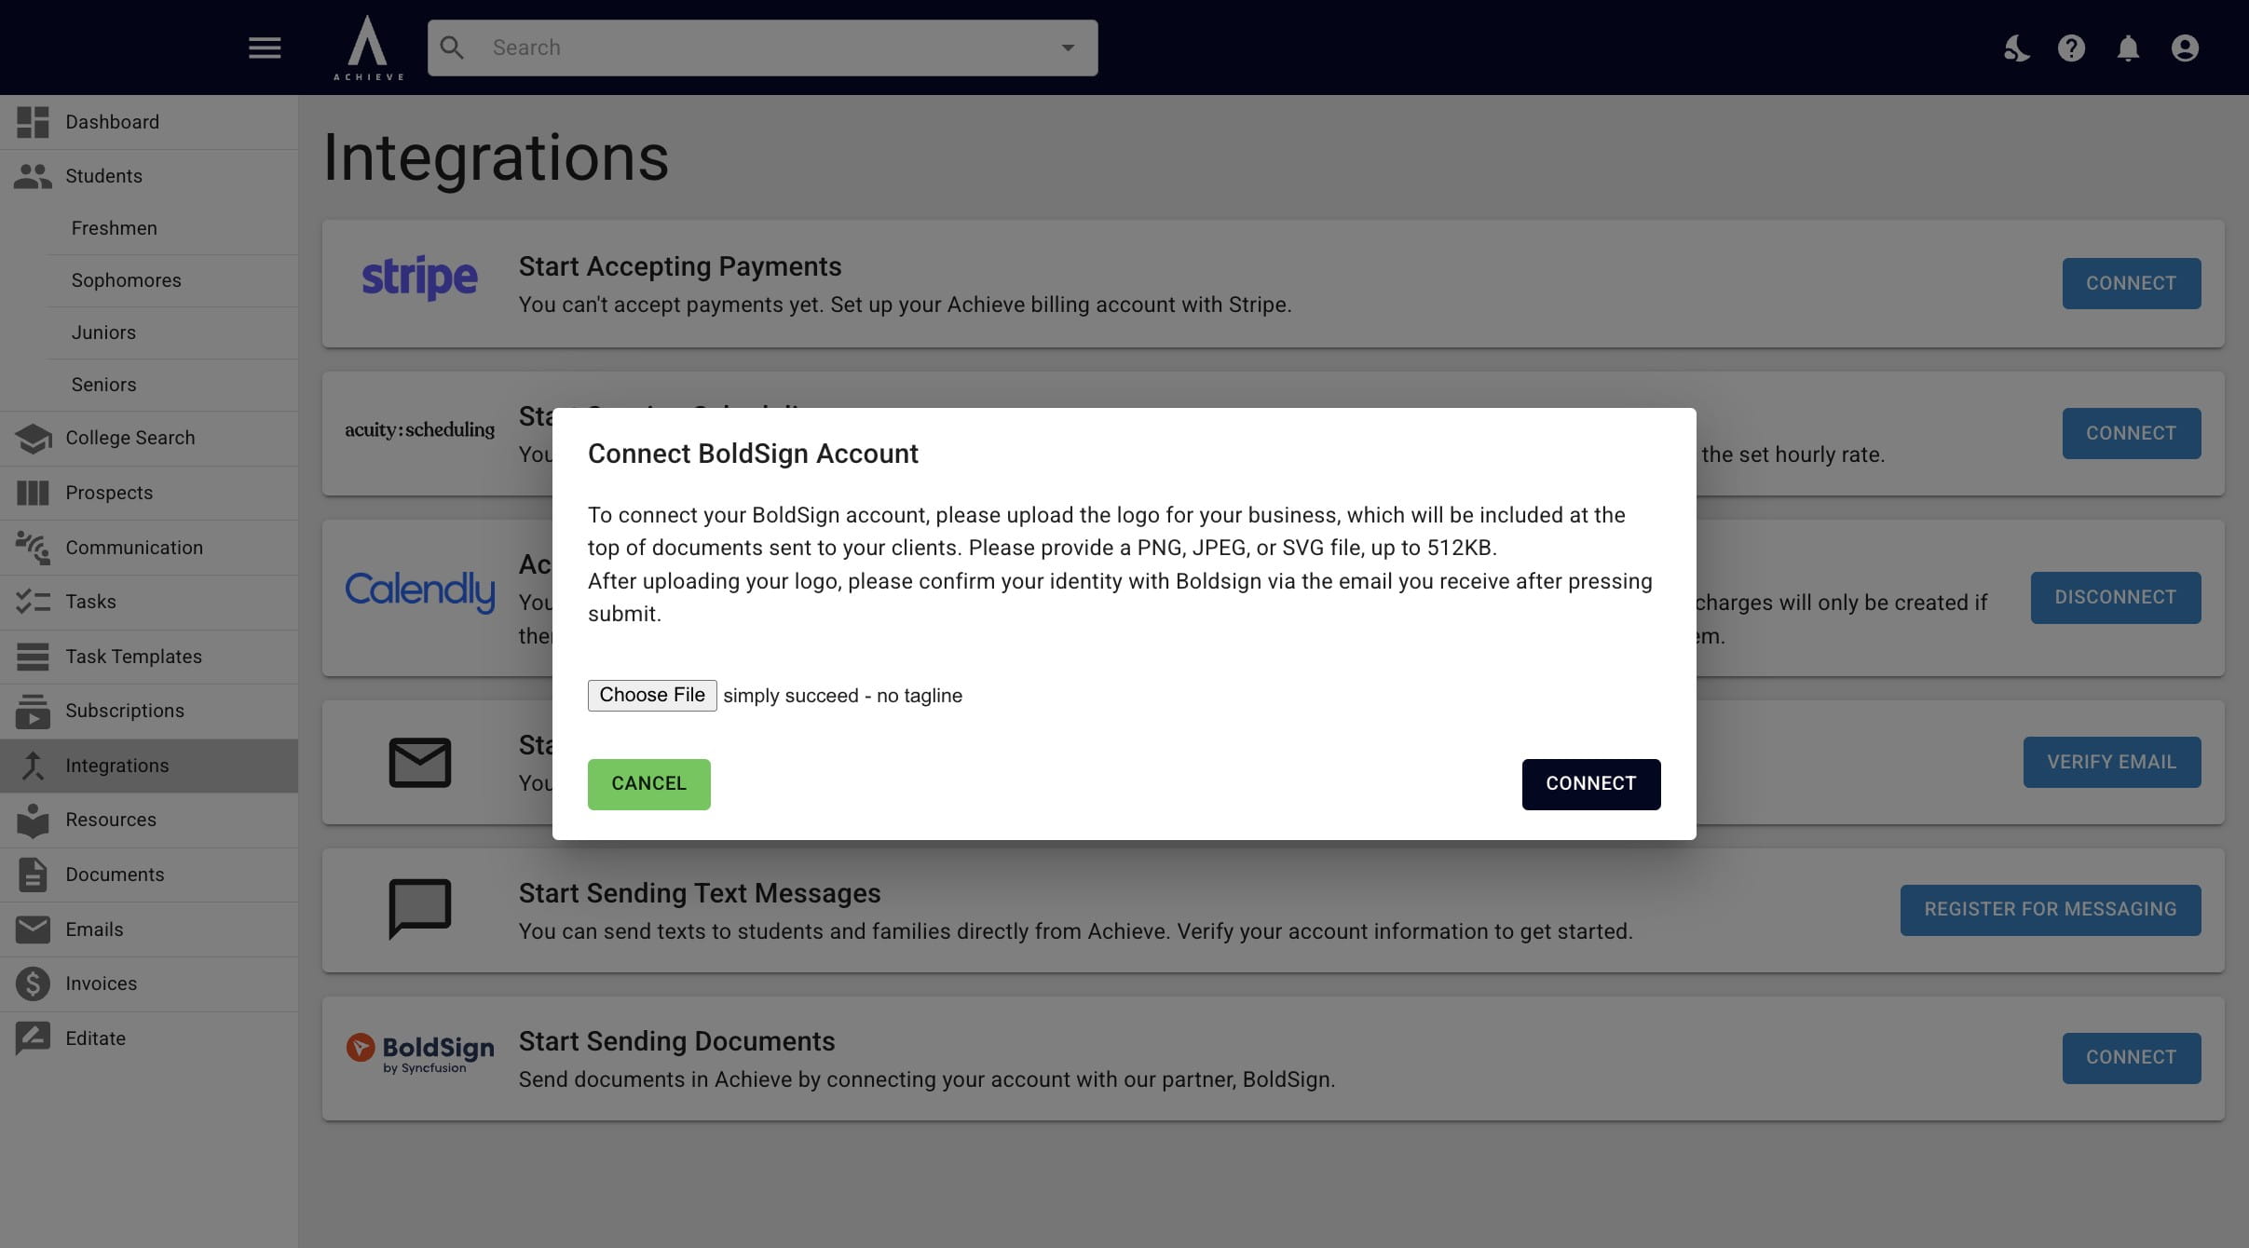
Task: Click into the Search field
Action: (762, 47)
